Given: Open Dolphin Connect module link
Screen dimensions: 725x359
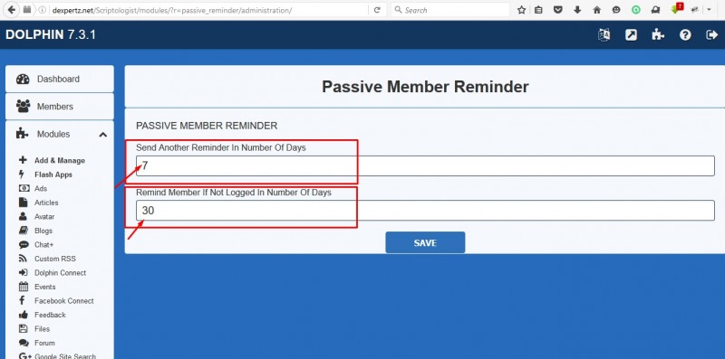Looking at the screenshot, I should click(60, 273).
